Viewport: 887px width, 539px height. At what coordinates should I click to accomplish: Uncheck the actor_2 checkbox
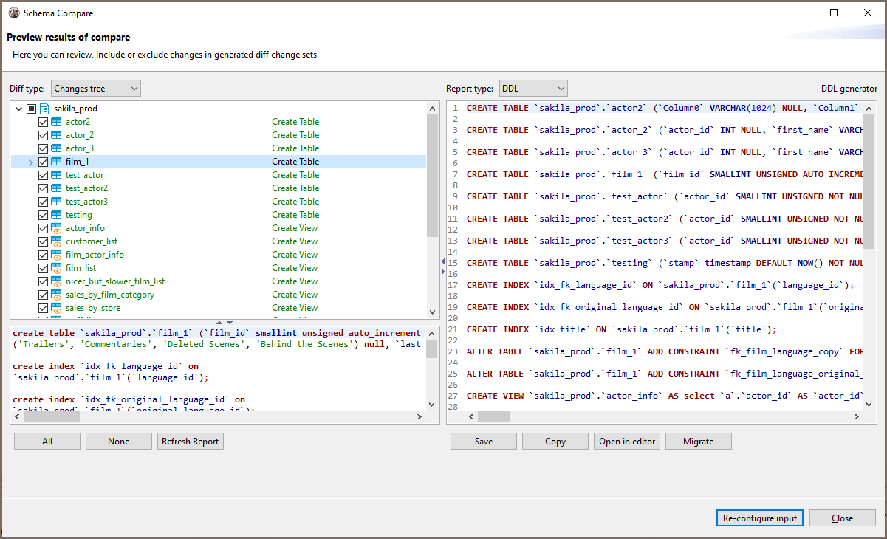tap(43, 135)
